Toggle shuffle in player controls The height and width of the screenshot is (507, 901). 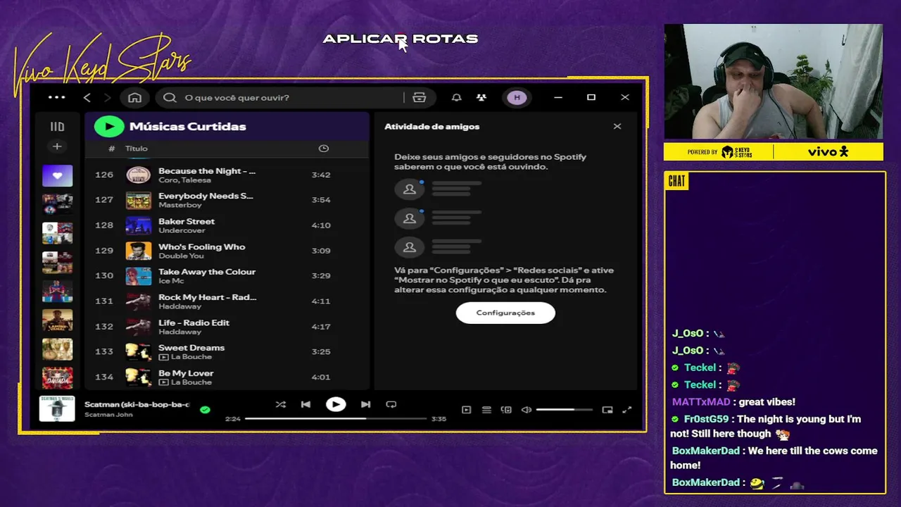point(281,404)
